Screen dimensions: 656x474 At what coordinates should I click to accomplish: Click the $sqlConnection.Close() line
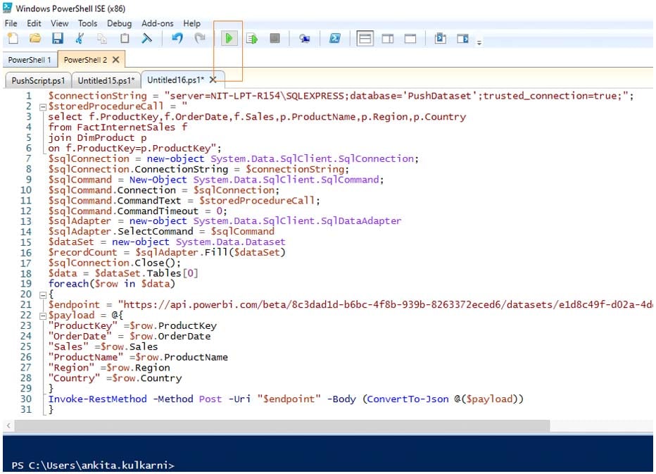point(115,263)
